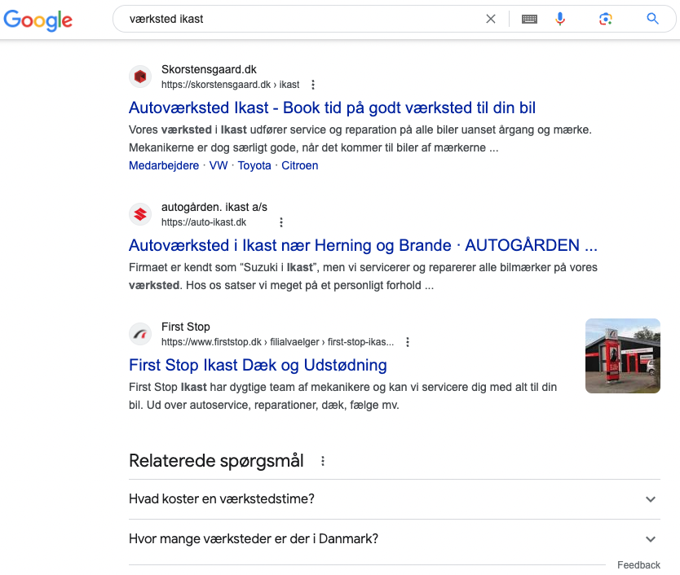Follow the Citroen sitelink
Image resolution: width=680 pixels, height=575 pixels.
click(300, 165)
